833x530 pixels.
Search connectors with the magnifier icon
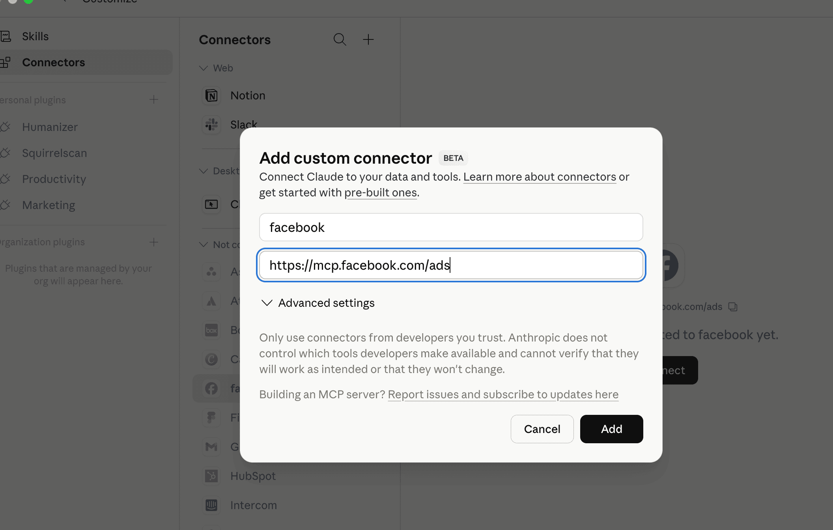[340, 39]
